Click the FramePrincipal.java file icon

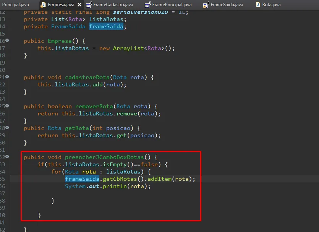[x=147, y=5]
